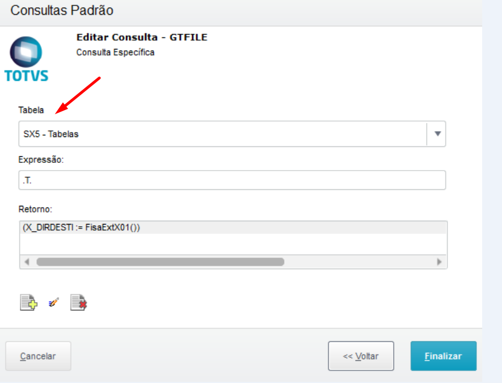Focus the Expressão input field
This screenshot has height=383, width=502.
(x=232, y=180)
